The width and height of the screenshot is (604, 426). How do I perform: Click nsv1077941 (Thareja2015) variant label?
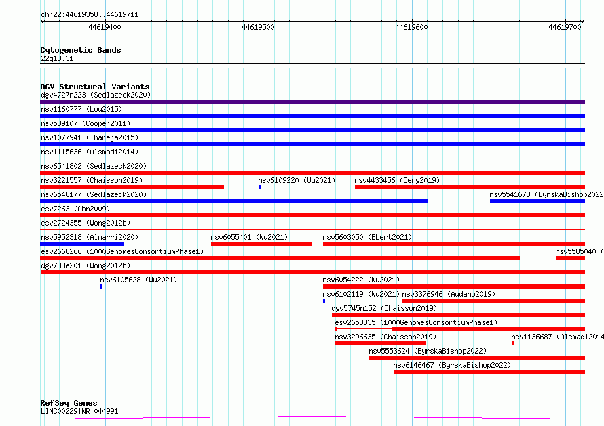[x=90, y=137]
